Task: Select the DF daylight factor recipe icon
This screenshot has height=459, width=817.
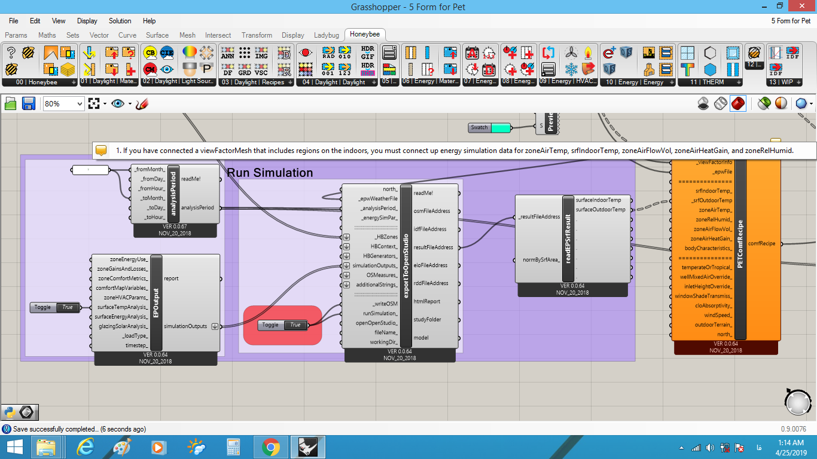Action: pos(228,69)
